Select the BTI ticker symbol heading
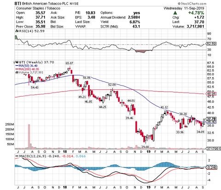 18,3
